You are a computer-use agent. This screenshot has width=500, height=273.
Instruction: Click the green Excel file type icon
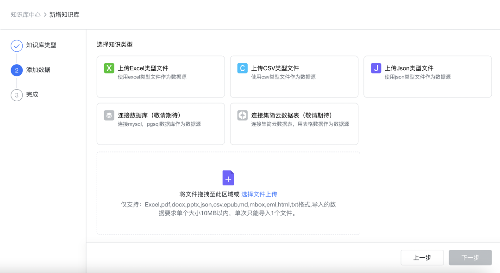point(109,68)
